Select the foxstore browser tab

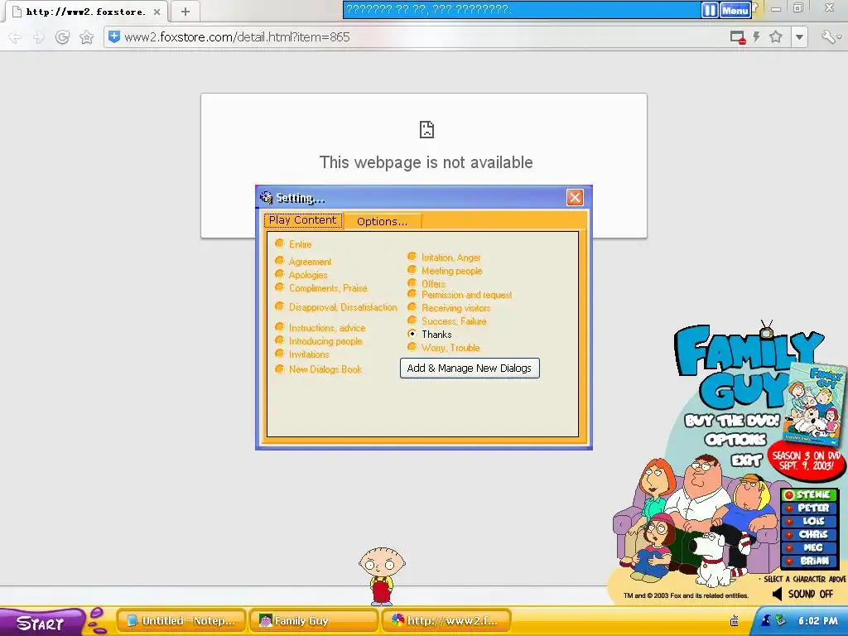point(86,12)
